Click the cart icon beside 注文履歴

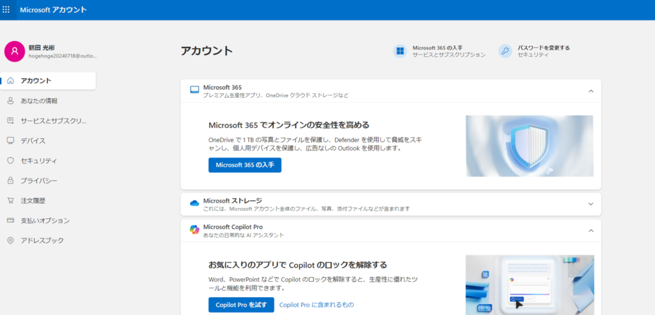coord(11,200)
